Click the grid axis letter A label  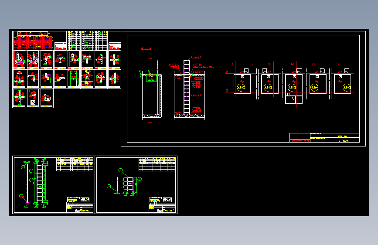227,72
